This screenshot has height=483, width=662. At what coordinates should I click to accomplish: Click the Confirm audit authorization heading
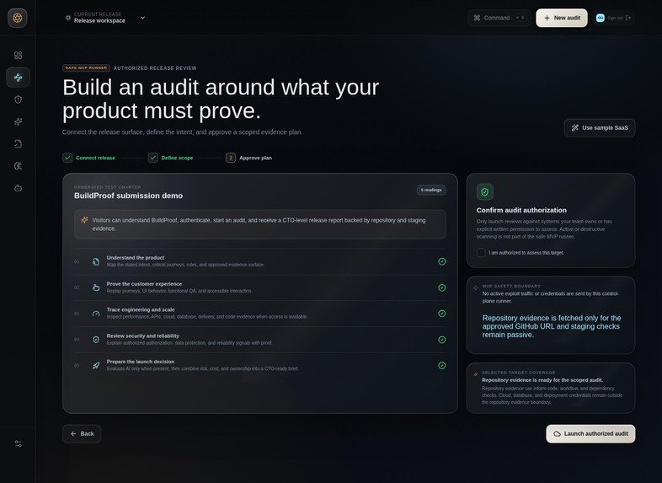[521, 210]
